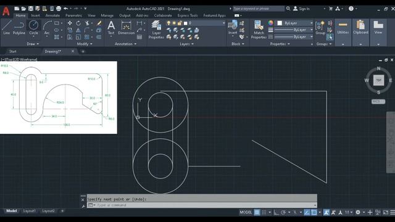Open the Insert ribbon tab
395x222 pixels.
(x=35, y=15)
